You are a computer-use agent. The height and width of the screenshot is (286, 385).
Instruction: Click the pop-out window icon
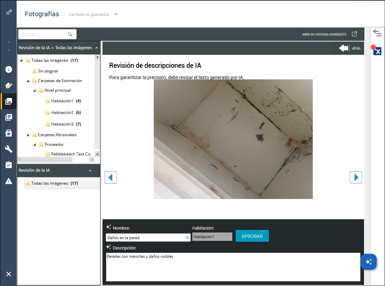[x=354, y=34]
